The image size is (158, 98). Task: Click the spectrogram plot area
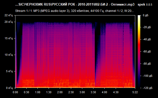75,51
